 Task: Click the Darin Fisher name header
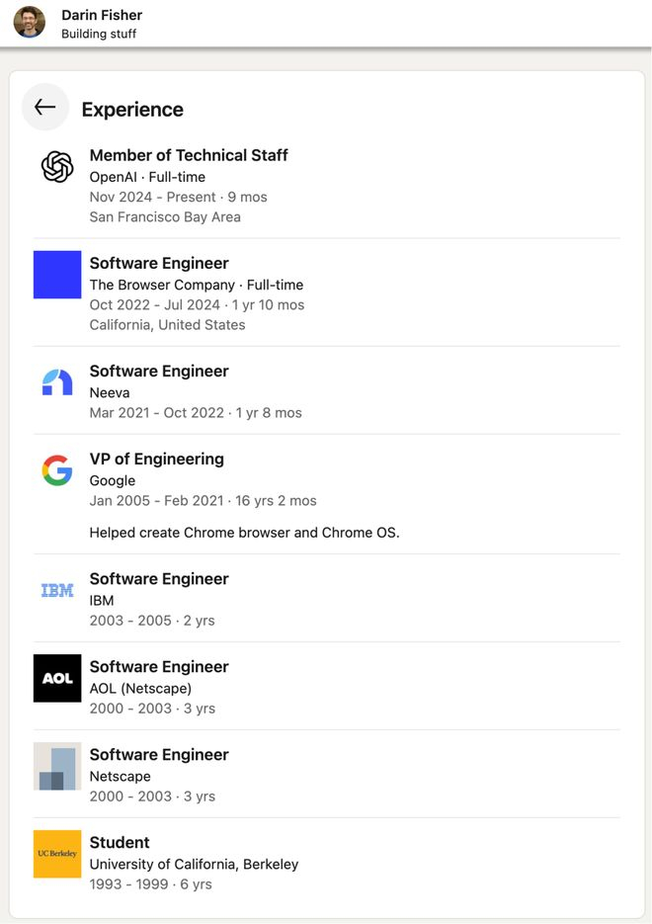tap(102, 15)
